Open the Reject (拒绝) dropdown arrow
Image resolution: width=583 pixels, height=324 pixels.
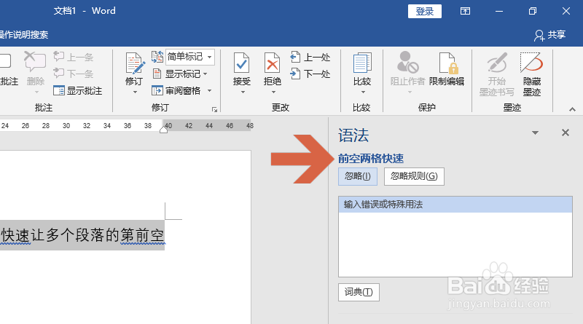(273, 92)
